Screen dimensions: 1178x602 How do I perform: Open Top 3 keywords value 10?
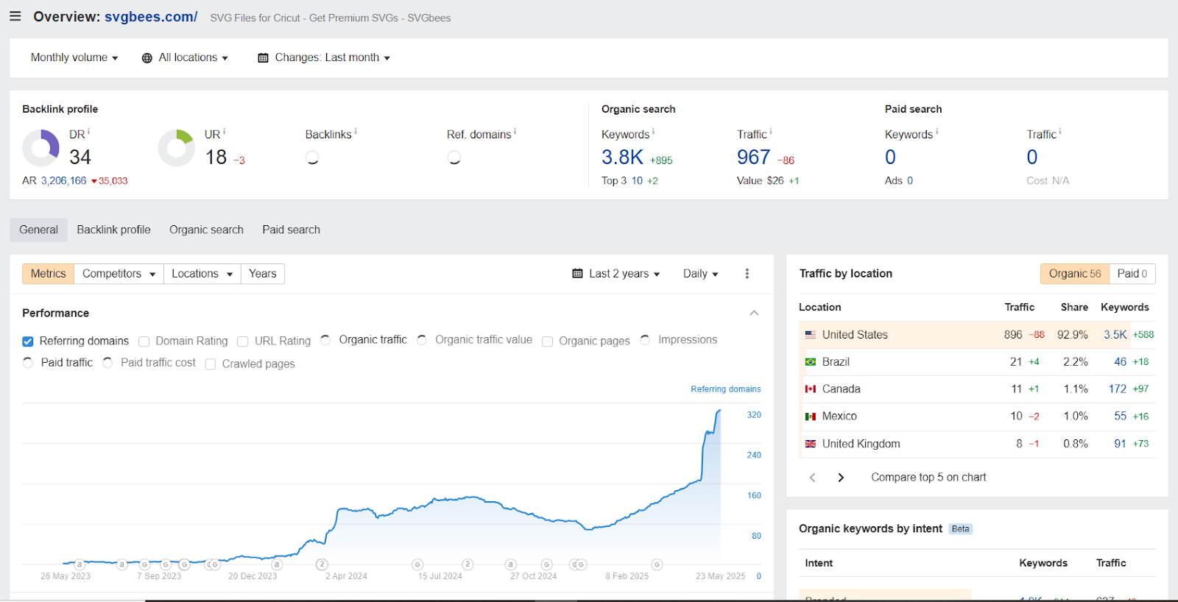[637, 180]
